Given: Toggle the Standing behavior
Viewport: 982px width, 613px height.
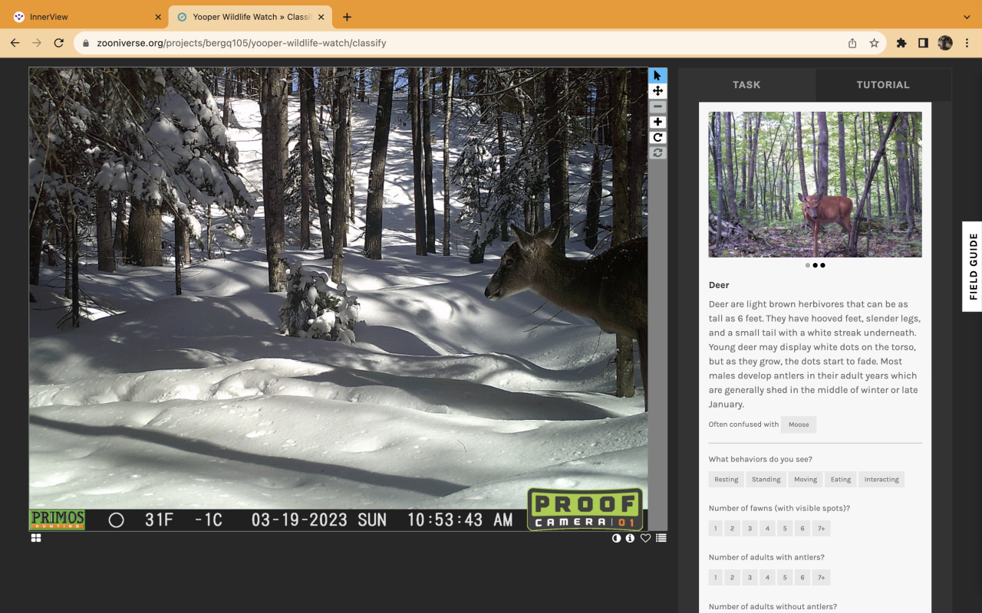Looking at the screenshot, I should pos(766,480).
